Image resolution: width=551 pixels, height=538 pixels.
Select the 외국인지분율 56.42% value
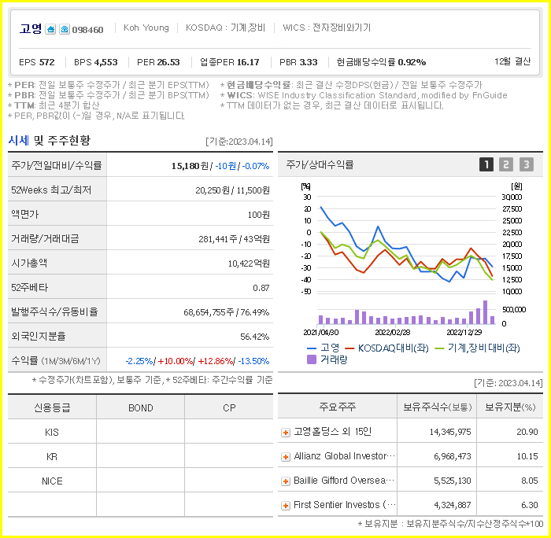(255, 337)
